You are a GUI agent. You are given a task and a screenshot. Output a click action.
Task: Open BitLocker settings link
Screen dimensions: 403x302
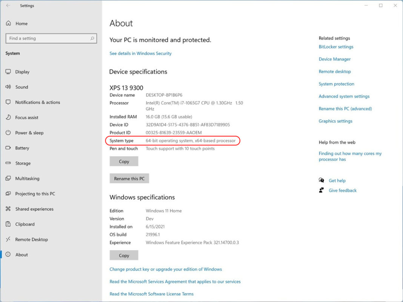click(336, 46)
